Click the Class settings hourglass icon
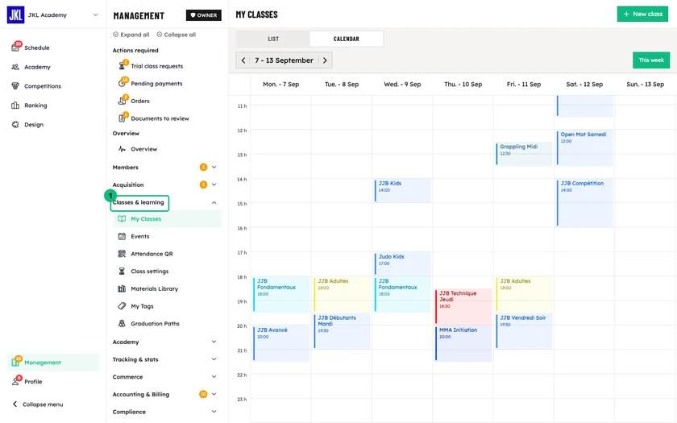Viewport: 677px width, 423px height. click(x=122, y=271)
